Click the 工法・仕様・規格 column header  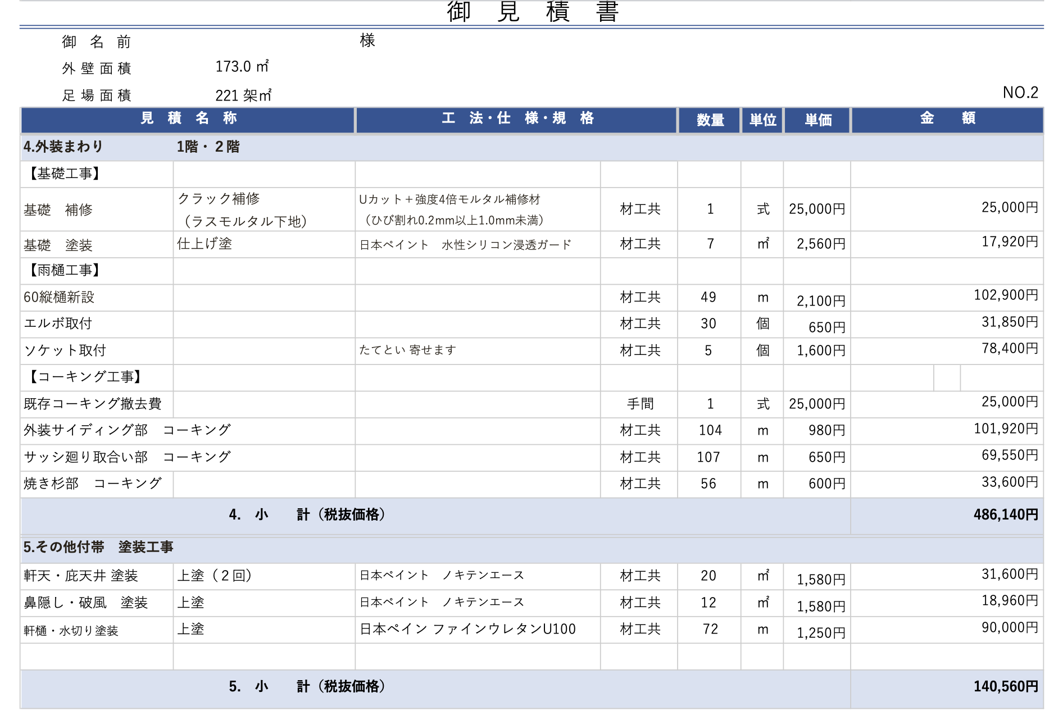tap(516, 120)
